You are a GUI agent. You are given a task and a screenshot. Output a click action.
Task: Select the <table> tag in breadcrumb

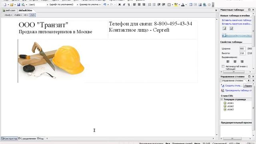point(18,15)
